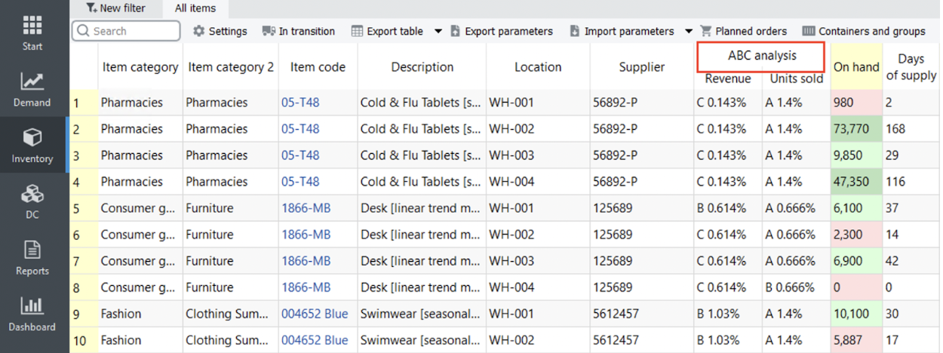Image resolution: width=943 pixels, height=353 pixels.
Task: Open the New filter tab
Action: click(x=115, y=8)
